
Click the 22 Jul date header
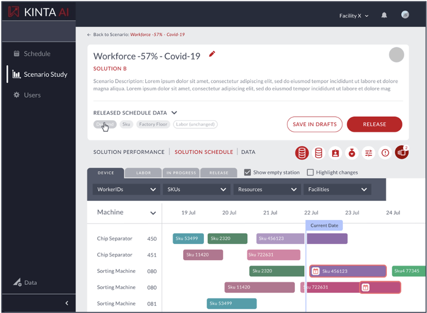coord(311,213)
